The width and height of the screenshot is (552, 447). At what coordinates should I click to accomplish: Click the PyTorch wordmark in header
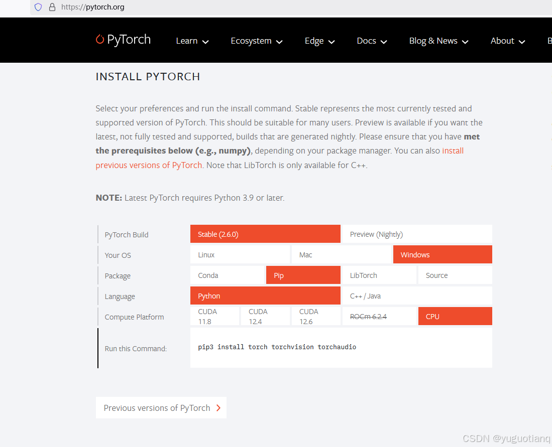(129, 40)
